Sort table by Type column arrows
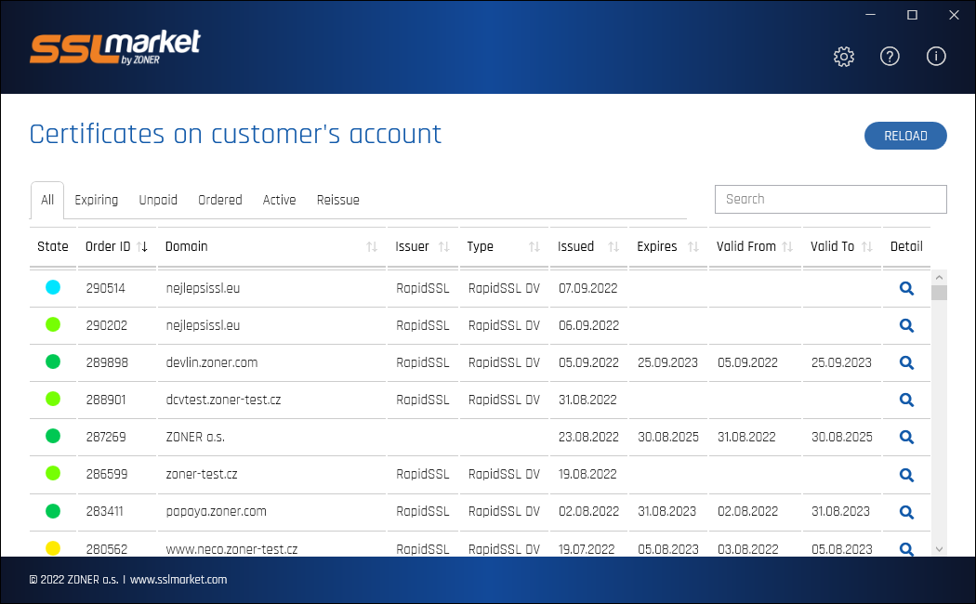Screen dimensions: 976x604 coord(534,247)
